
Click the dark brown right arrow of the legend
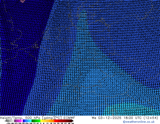pyautogui.click(x=73, y=121)
